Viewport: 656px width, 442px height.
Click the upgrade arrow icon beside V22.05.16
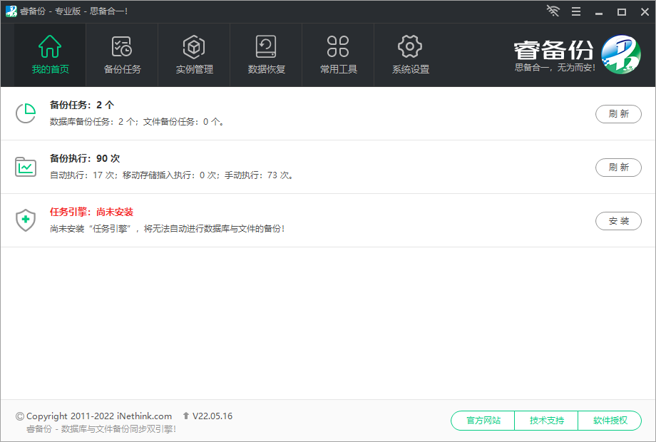click(x=186, y=416)
